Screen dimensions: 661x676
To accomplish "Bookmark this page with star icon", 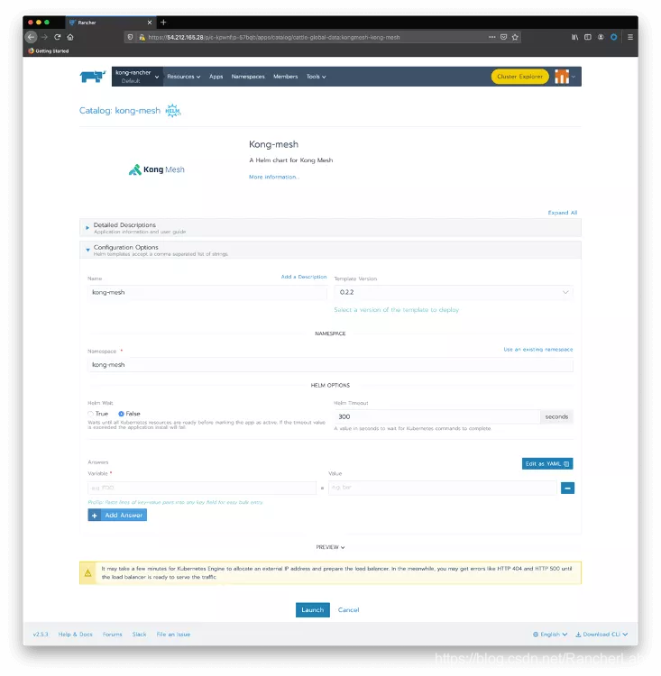I will [515, 37].
